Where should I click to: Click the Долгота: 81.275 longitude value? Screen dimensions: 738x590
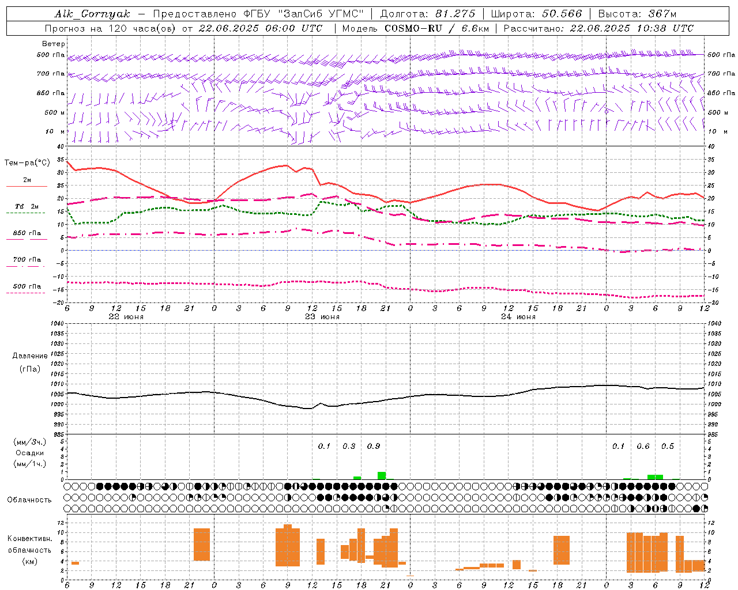click(x=428, y=14)
